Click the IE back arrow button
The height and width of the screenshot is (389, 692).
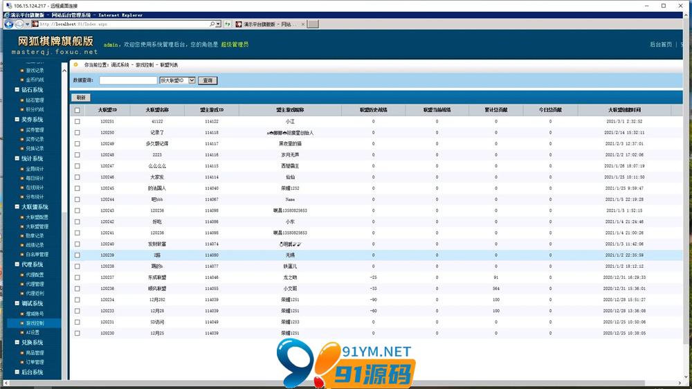[8, 24]
